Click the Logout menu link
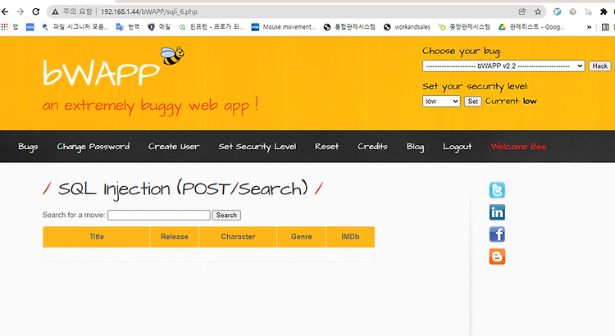 tap(458, 147)
